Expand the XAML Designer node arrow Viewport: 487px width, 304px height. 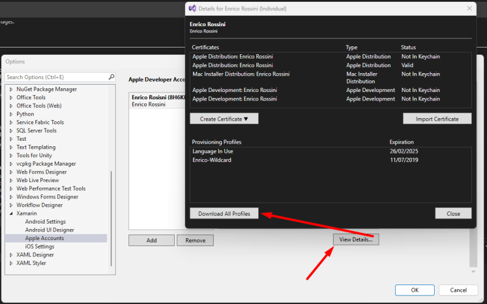[x=11, y=255]
